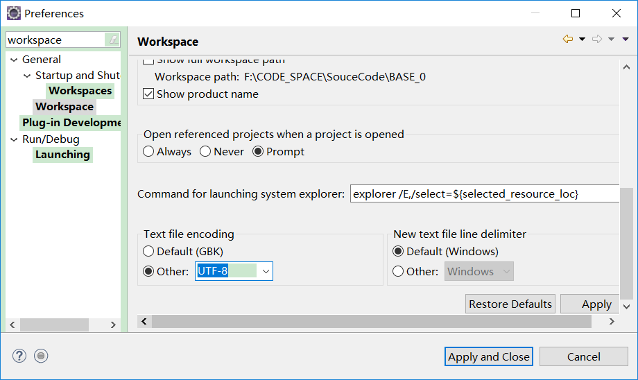Screen dimensions: 638x380
Task: Open the preferences view menu triangle
Action: tap(626, 40)
